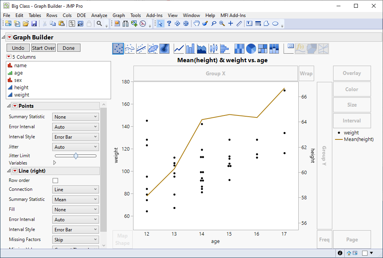Select the arrow cursor tool
The height and width of the screenshot is (258, 383).
(160, 24)
